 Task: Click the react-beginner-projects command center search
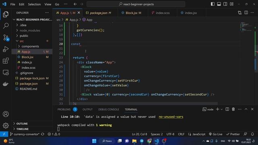click(x=136, y=4)
